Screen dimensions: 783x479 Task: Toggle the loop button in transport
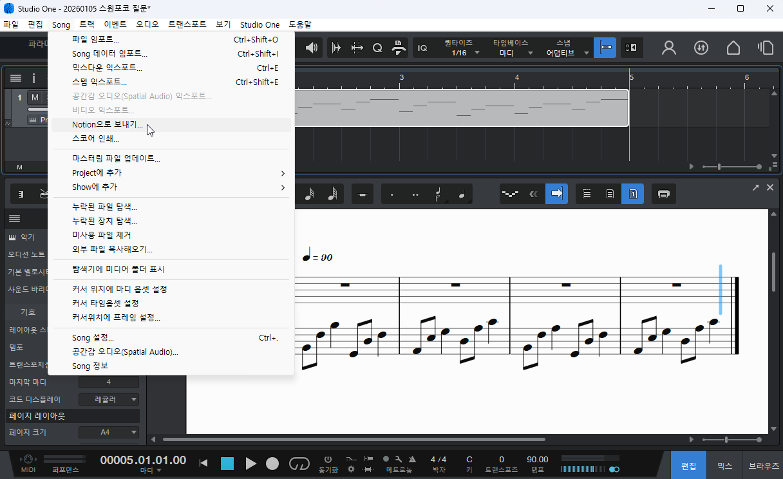pyautogui.click(x=299, y=464)
